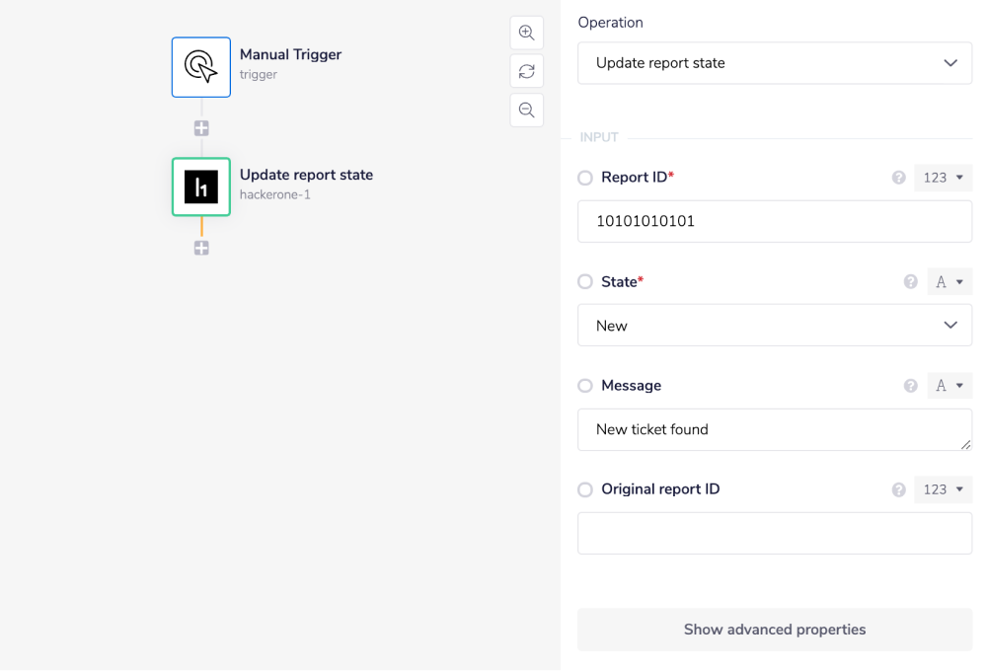Open help tooltip next to Report ID
987x671 pixels.
898,177
